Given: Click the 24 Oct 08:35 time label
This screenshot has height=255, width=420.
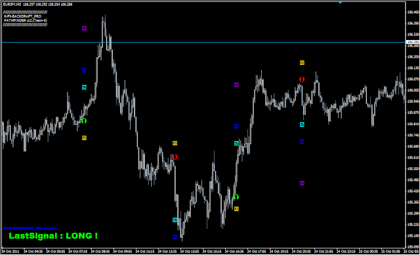Looking at the screenshot, I should click(x=100, y=252).
